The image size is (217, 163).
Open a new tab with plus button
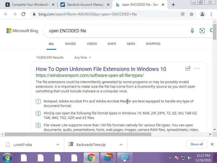pos(173,5)
